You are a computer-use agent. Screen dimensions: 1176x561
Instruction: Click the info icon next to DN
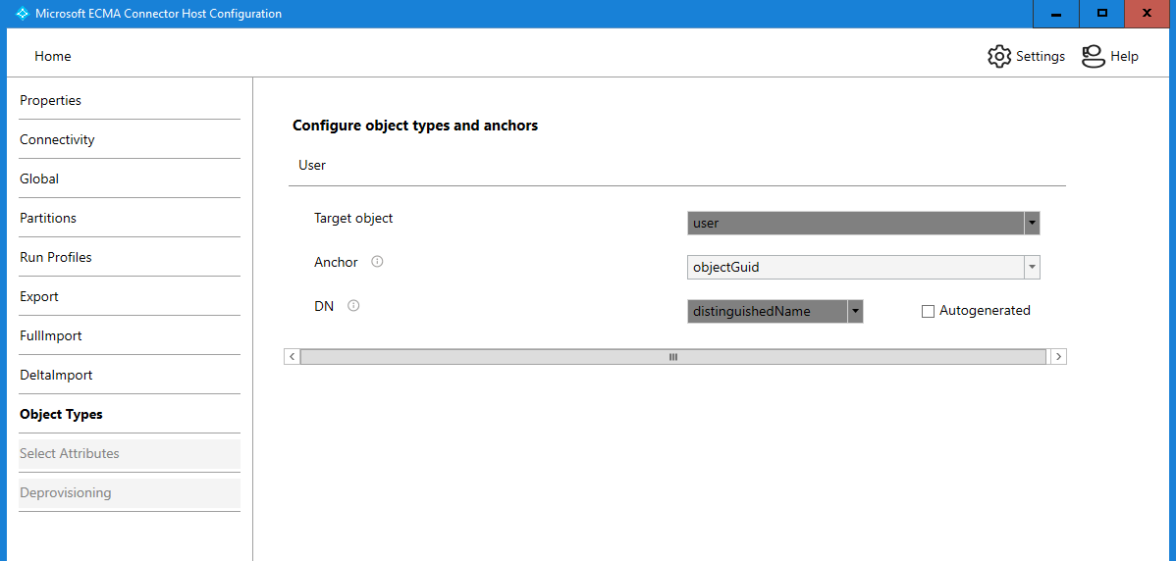pyautogui.click(x=353, y=306)
